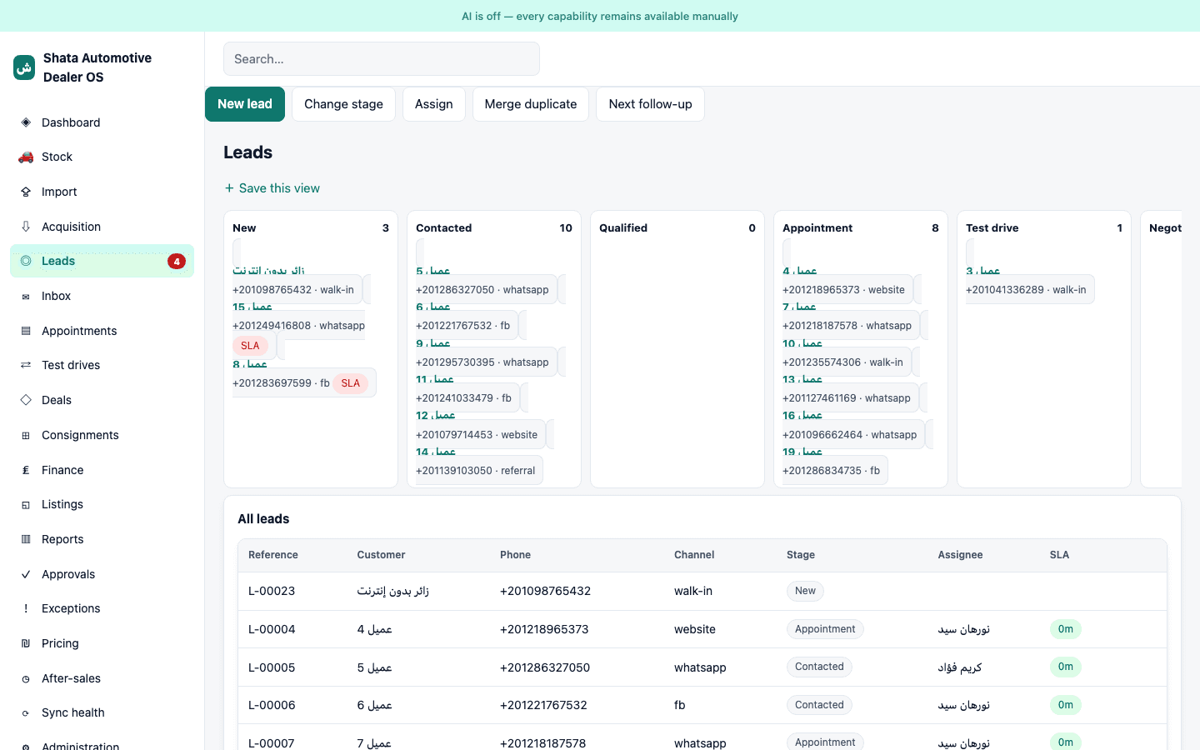This screenshot has height=750, width=1200.
Task: Click the Appointments sidebar icon
Action: click(x=26, y=331)
